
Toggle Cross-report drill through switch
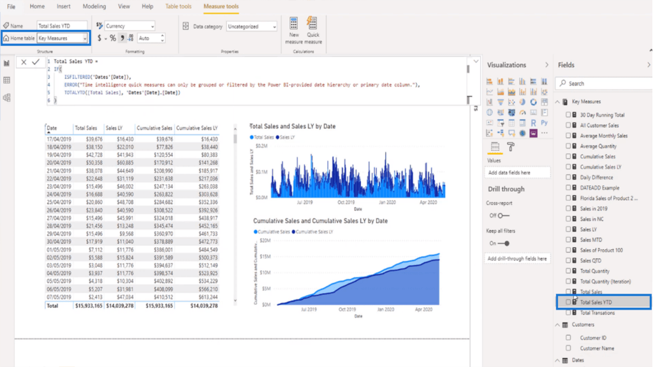(504, 215)
